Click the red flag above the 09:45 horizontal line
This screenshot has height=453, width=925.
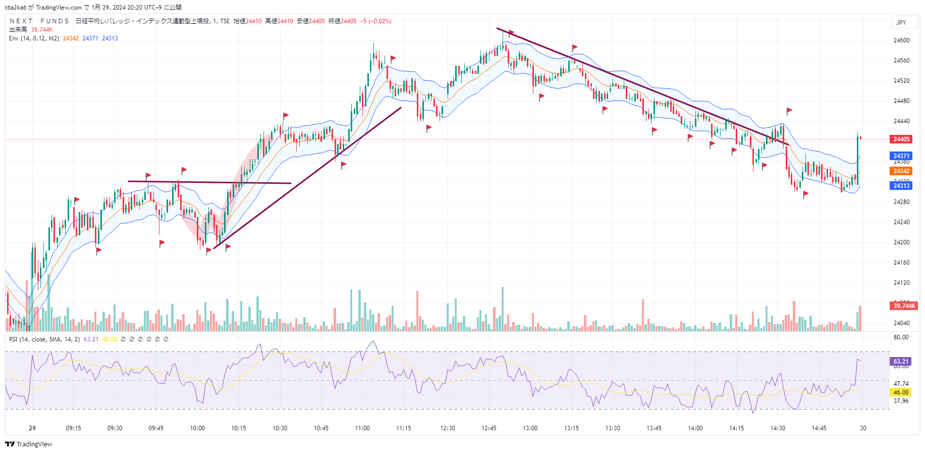pyautogui.click(x=184, y=170)
